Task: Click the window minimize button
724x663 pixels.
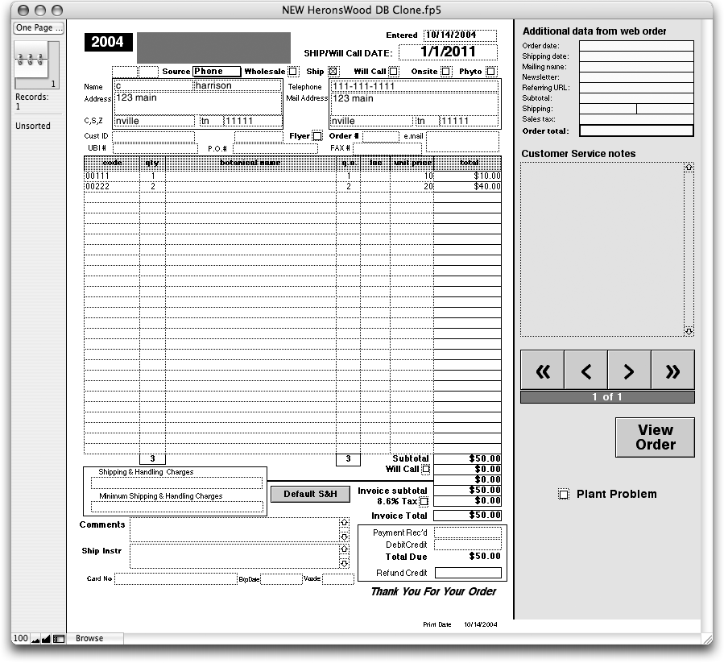Action: [40, 10]
